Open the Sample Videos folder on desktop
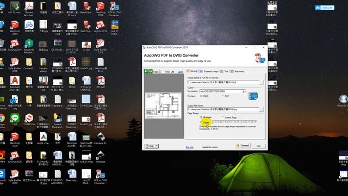This screenshot has height=196, width=348. 43,65
